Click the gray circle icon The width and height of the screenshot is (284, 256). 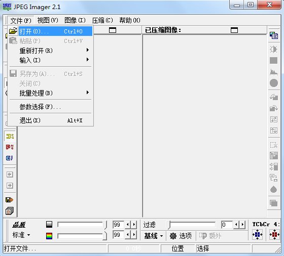274,83
